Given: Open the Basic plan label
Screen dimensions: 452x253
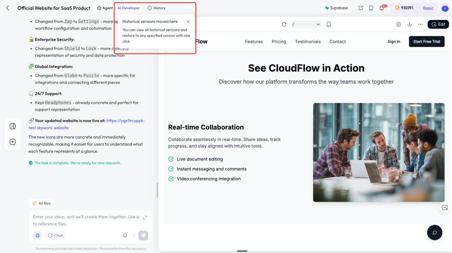Looking at the screenshot, I should (428, 8).
